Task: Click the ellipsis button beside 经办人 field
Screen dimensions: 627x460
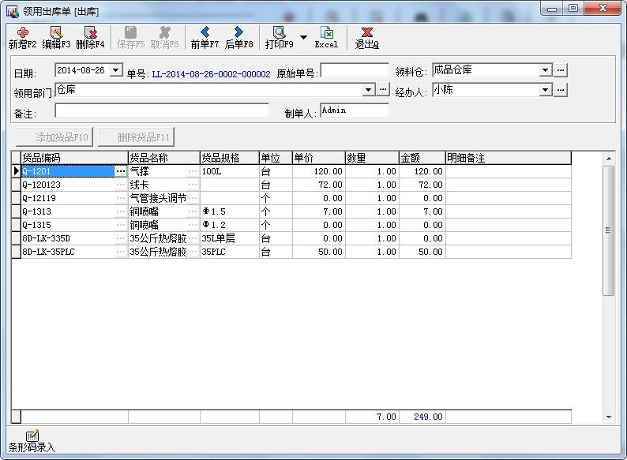Action: coord(560,90)
